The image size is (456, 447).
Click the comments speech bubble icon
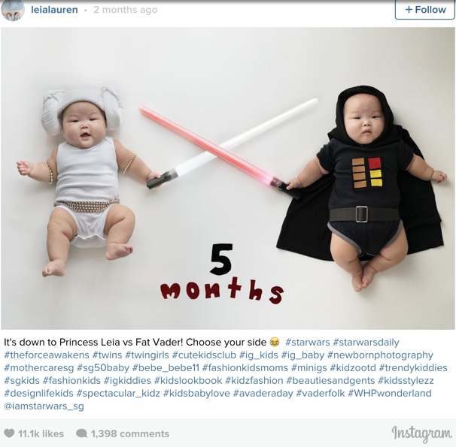pyautogui.click(x=82, y=433)
